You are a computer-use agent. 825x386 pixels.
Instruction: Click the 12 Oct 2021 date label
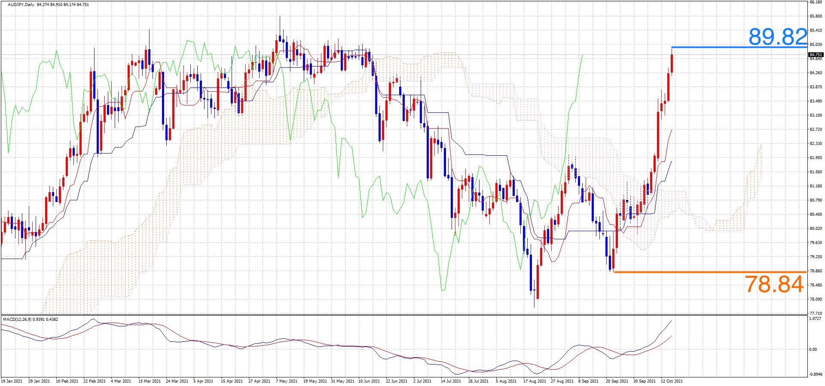tap(671, 381)
